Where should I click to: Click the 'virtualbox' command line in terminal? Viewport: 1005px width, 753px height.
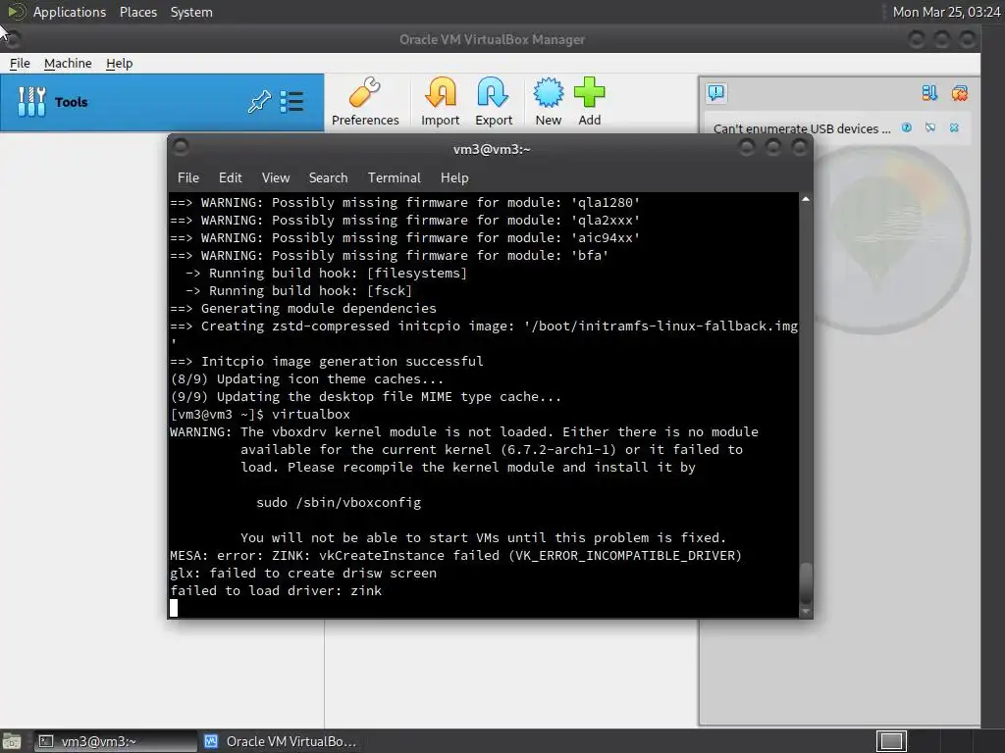260,415
